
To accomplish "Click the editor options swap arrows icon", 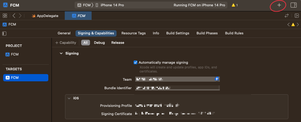I will [286, 16].
